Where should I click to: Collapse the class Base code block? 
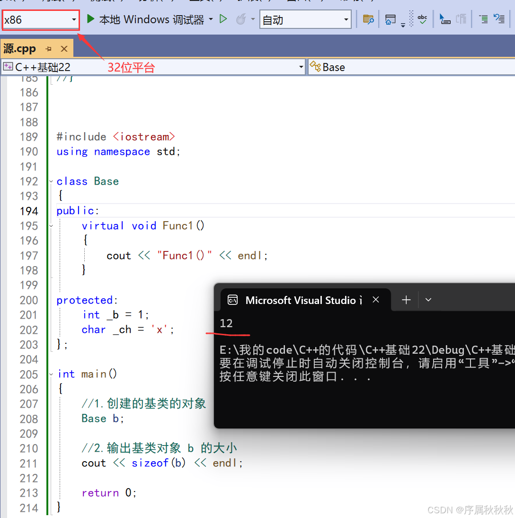coord(51,181)
